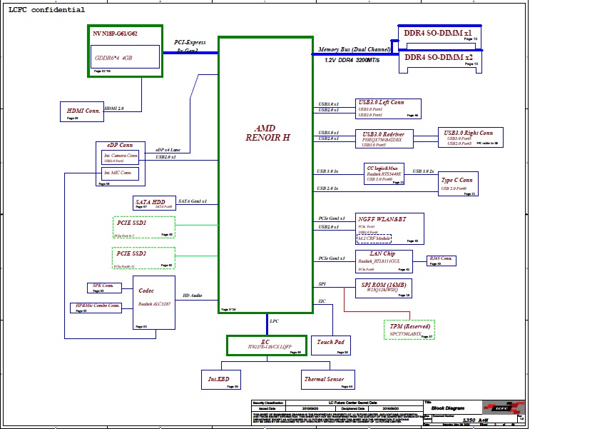Click the IT8227E-128/CX LQFP text
Image resolution: width=607 pixels, height=429 pixels.
click(270, 347)
